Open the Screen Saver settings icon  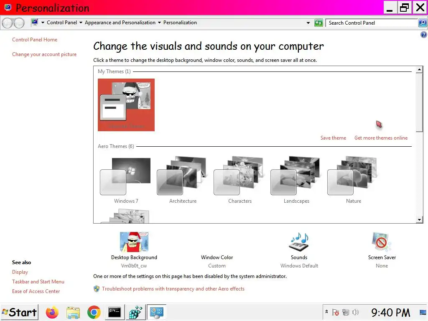(382, 242)
